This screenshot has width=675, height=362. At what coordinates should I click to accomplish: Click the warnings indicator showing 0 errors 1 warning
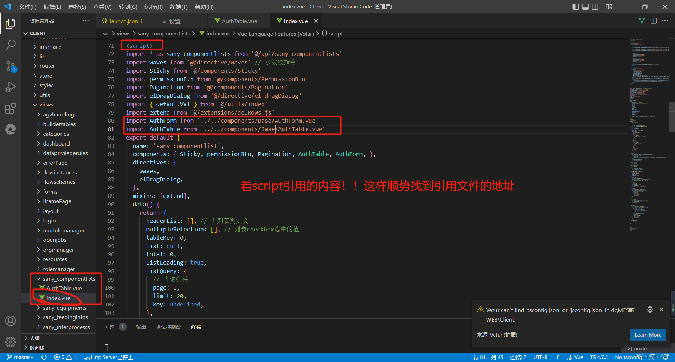coord(65,357)
